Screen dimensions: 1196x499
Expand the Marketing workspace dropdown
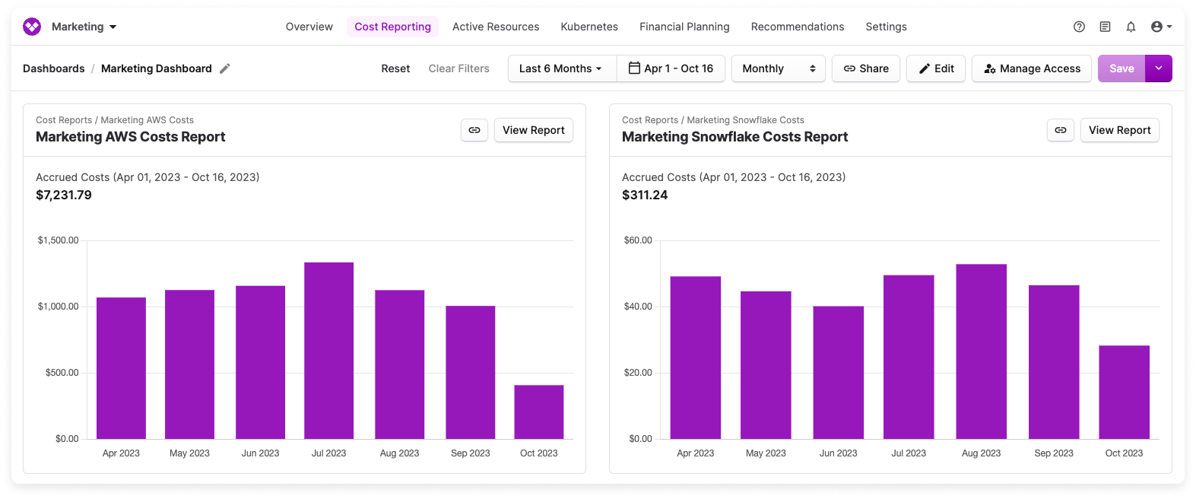click(x=84, y=27)
